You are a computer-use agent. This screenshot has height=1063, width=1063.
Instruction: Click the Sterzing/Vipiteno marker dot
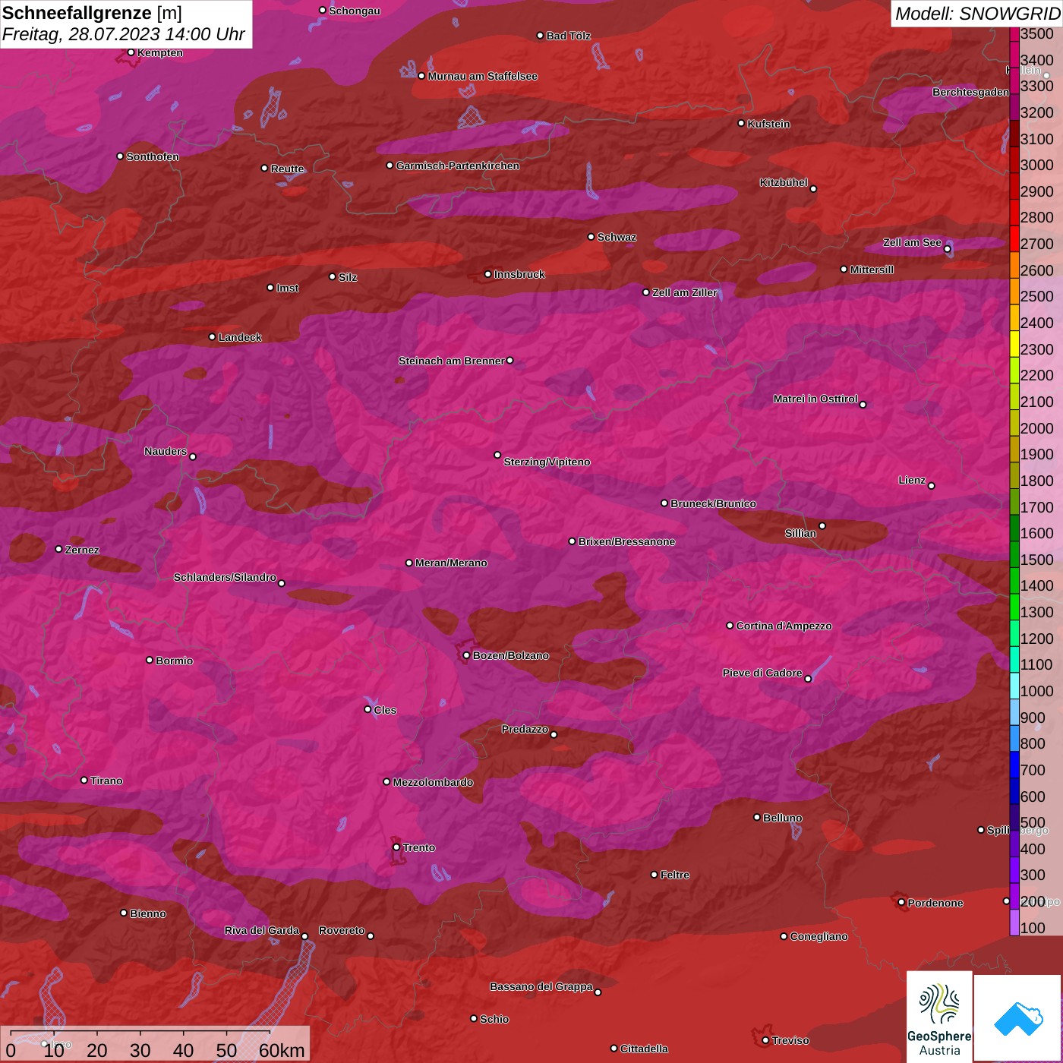click(497, 455)
